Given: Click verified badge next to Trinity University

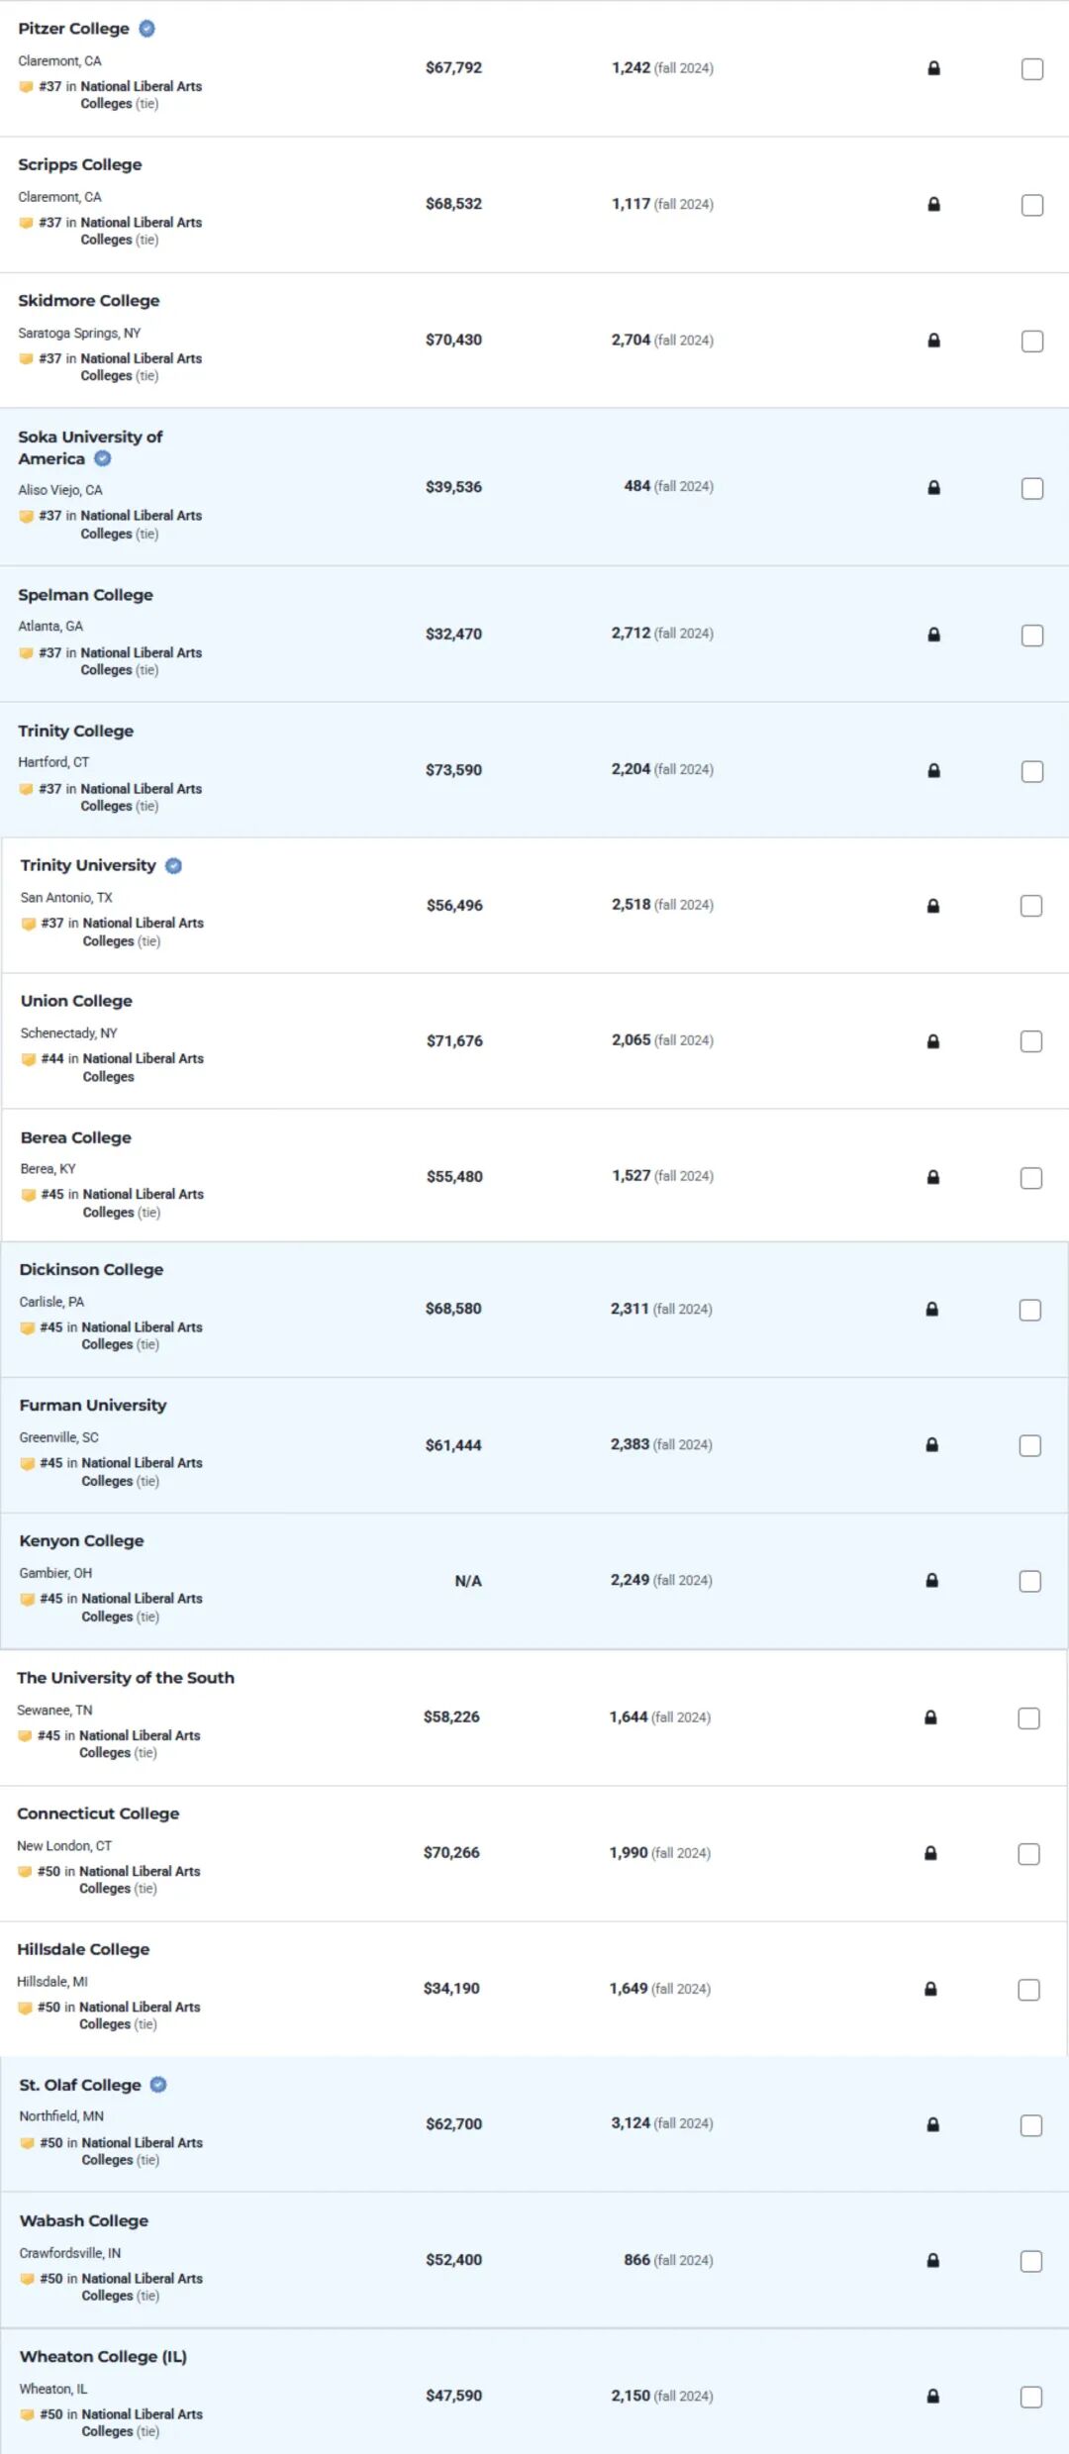Looking at the screenshot, I should click(x=173, y=865).
